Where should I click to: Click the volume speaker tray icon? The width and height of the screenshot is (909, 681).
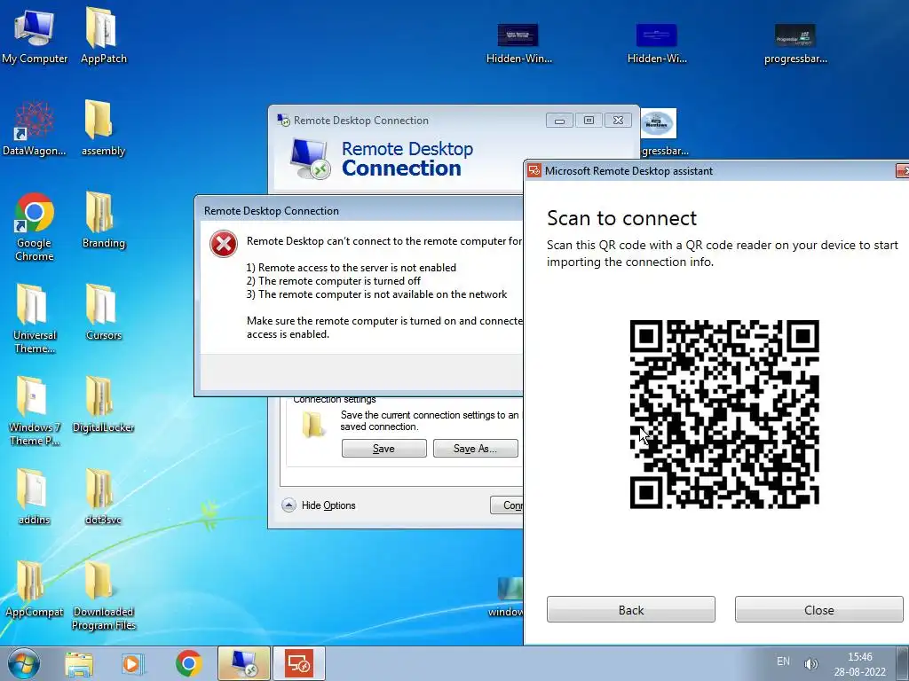[810, 663]
